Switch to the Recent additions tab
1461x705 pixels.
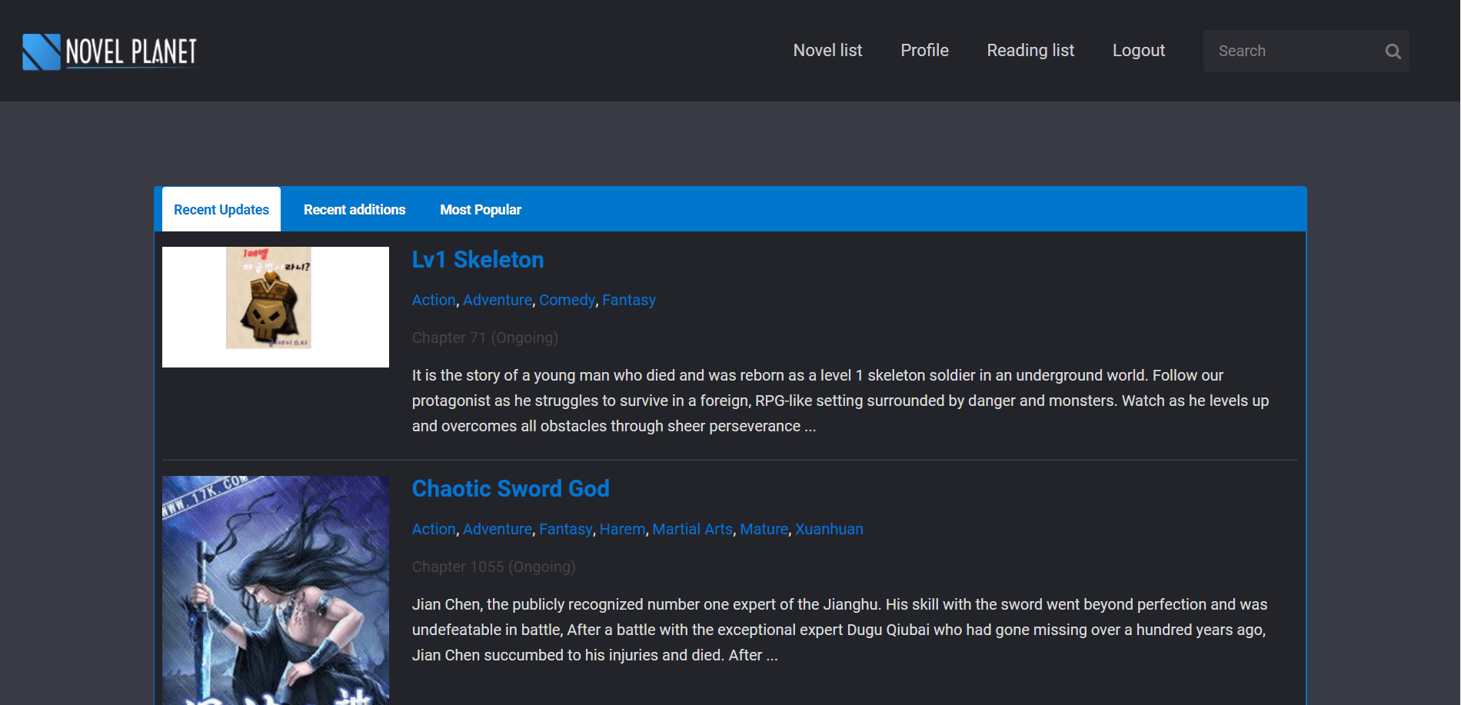[354, 210]
